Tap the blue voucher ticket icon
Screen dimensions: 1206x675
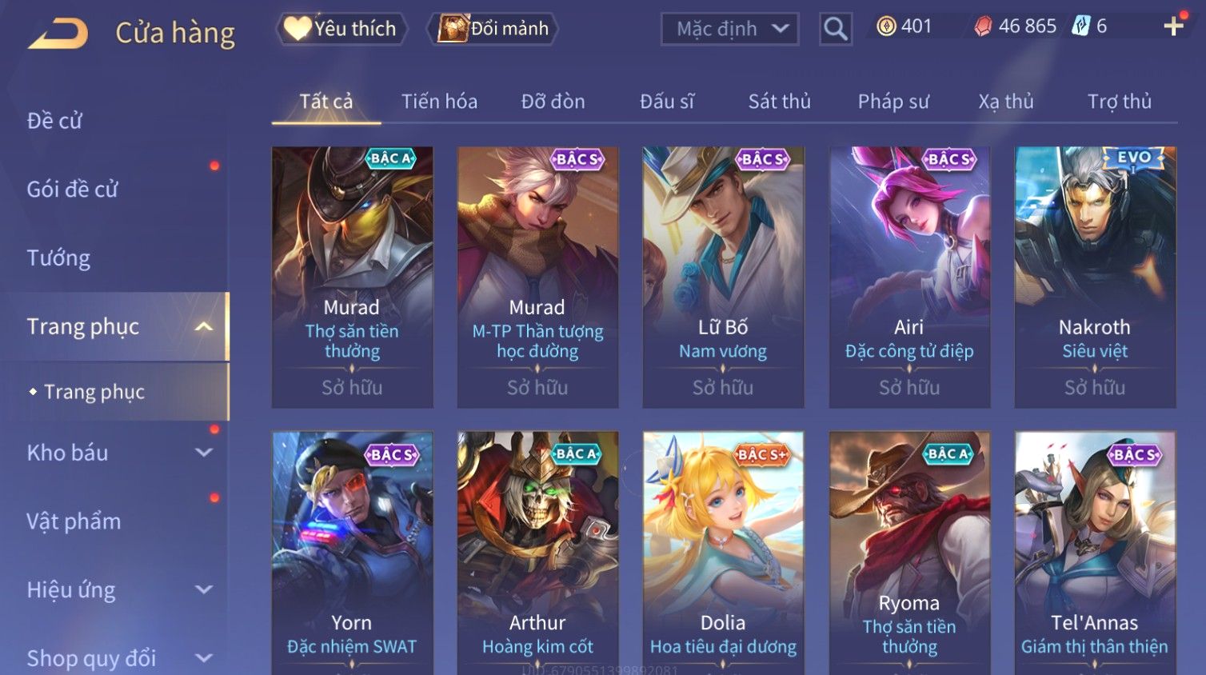pyautogui.click(x=1080, y=26)
